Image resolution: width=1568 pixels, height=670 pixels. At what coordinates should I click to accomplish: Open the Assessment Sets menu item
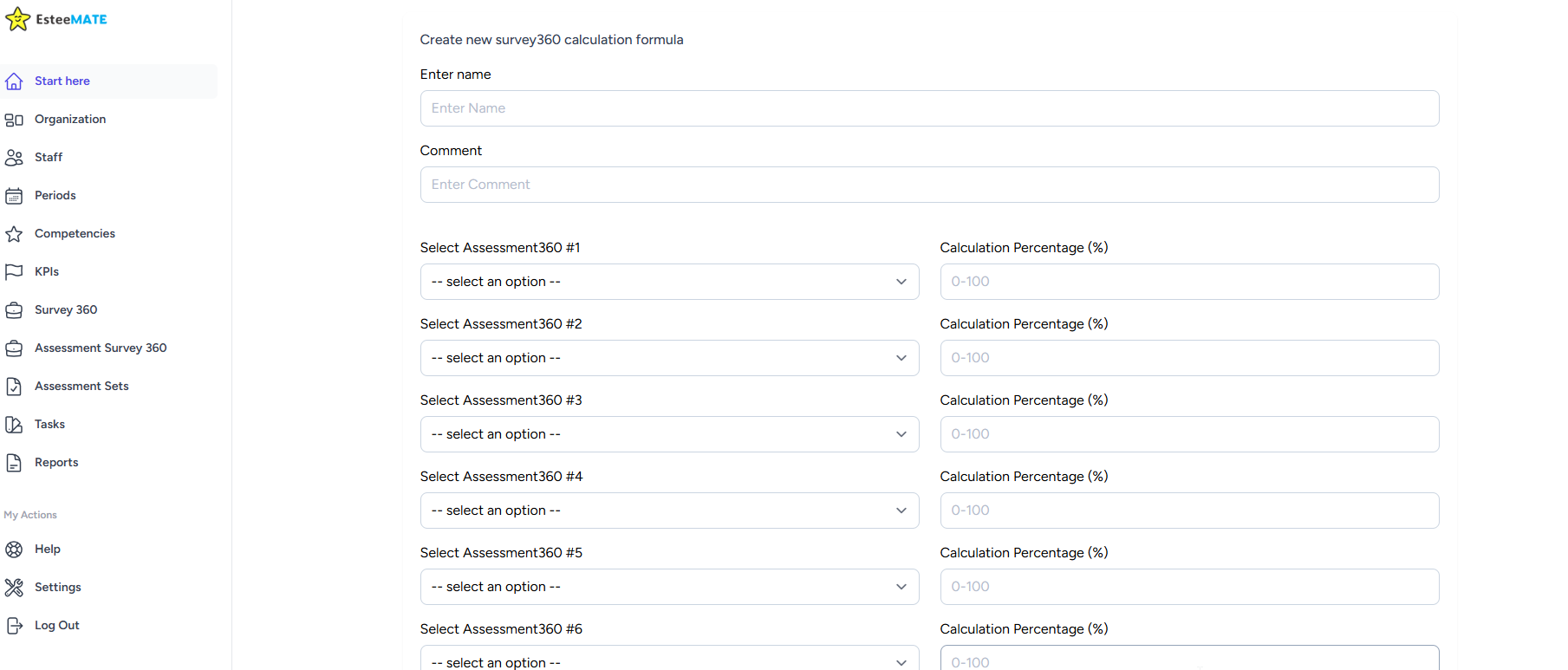tap(81, 387)
